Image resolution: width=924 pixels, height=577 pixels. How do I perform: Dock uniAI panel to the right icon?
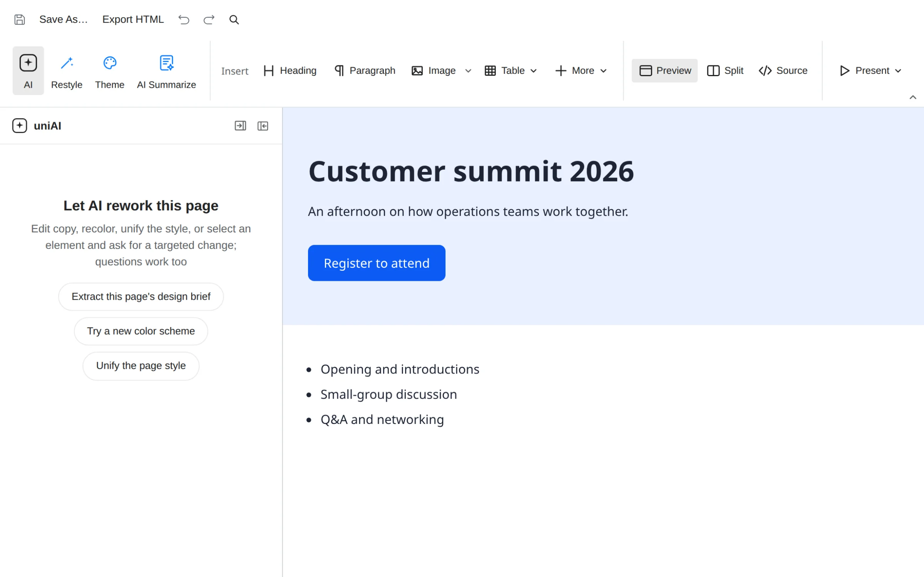click(x=240, y=126)
